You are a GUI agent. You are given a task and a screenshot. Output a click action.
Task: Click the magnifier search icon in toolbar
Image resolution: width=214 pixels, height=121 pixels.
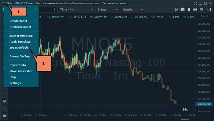(x=176, y=10)
